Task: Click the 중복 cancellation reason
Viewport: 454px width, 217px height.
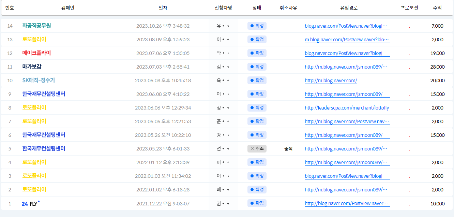Action: 288,149
